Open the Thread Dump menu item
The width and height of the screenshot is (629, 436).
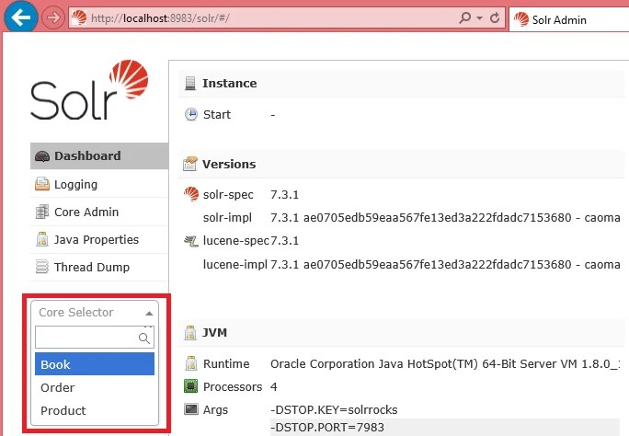(x=99, y=267)
